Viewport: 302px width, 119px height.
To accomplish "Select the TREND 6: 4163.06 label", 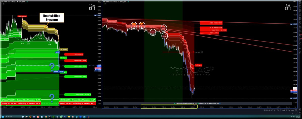I will click(74, 54).
